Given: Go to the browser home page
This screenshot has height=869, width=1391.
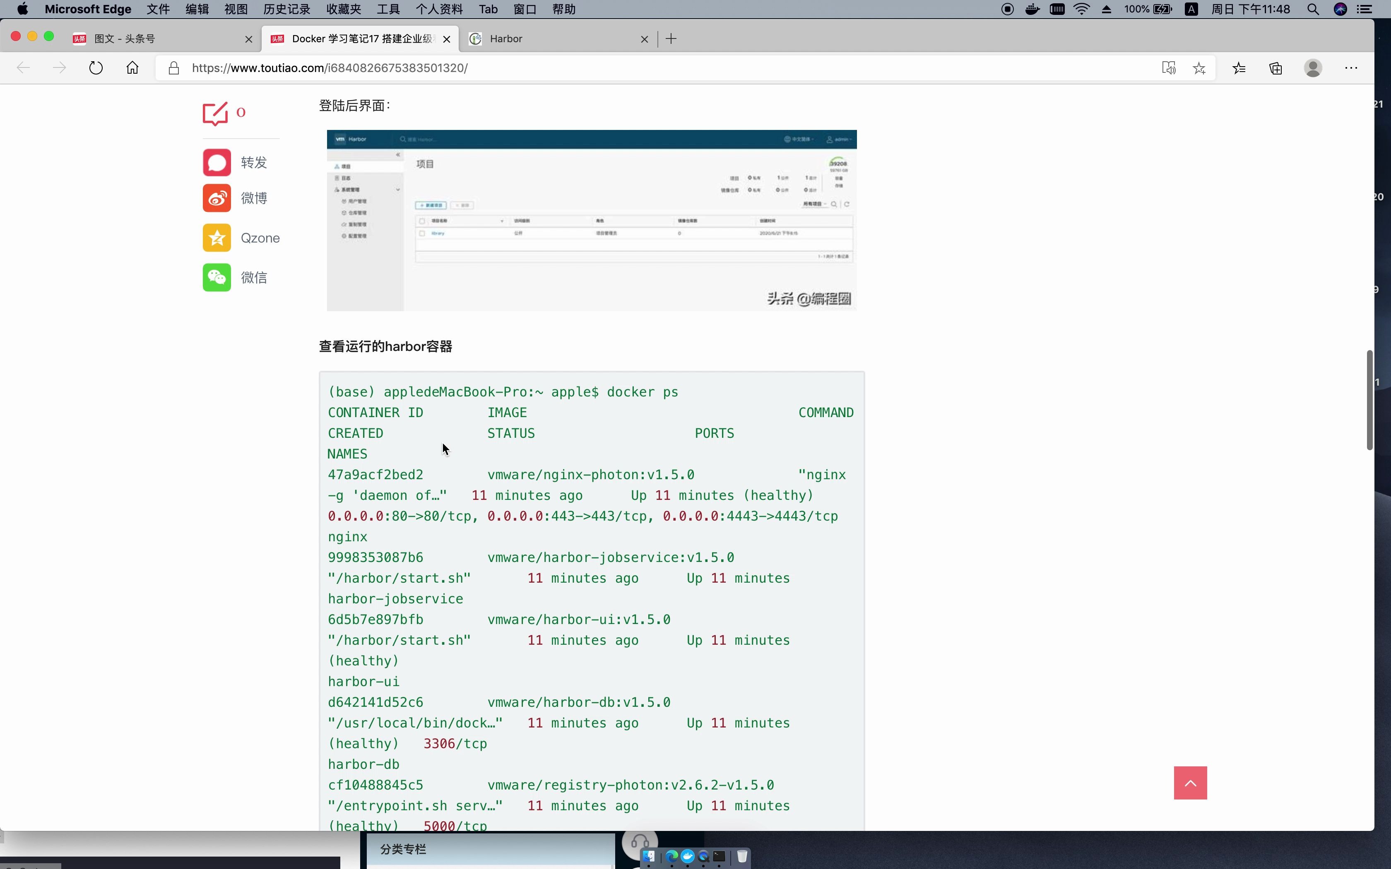Looking at the screenshot, I should pos(132,68).
